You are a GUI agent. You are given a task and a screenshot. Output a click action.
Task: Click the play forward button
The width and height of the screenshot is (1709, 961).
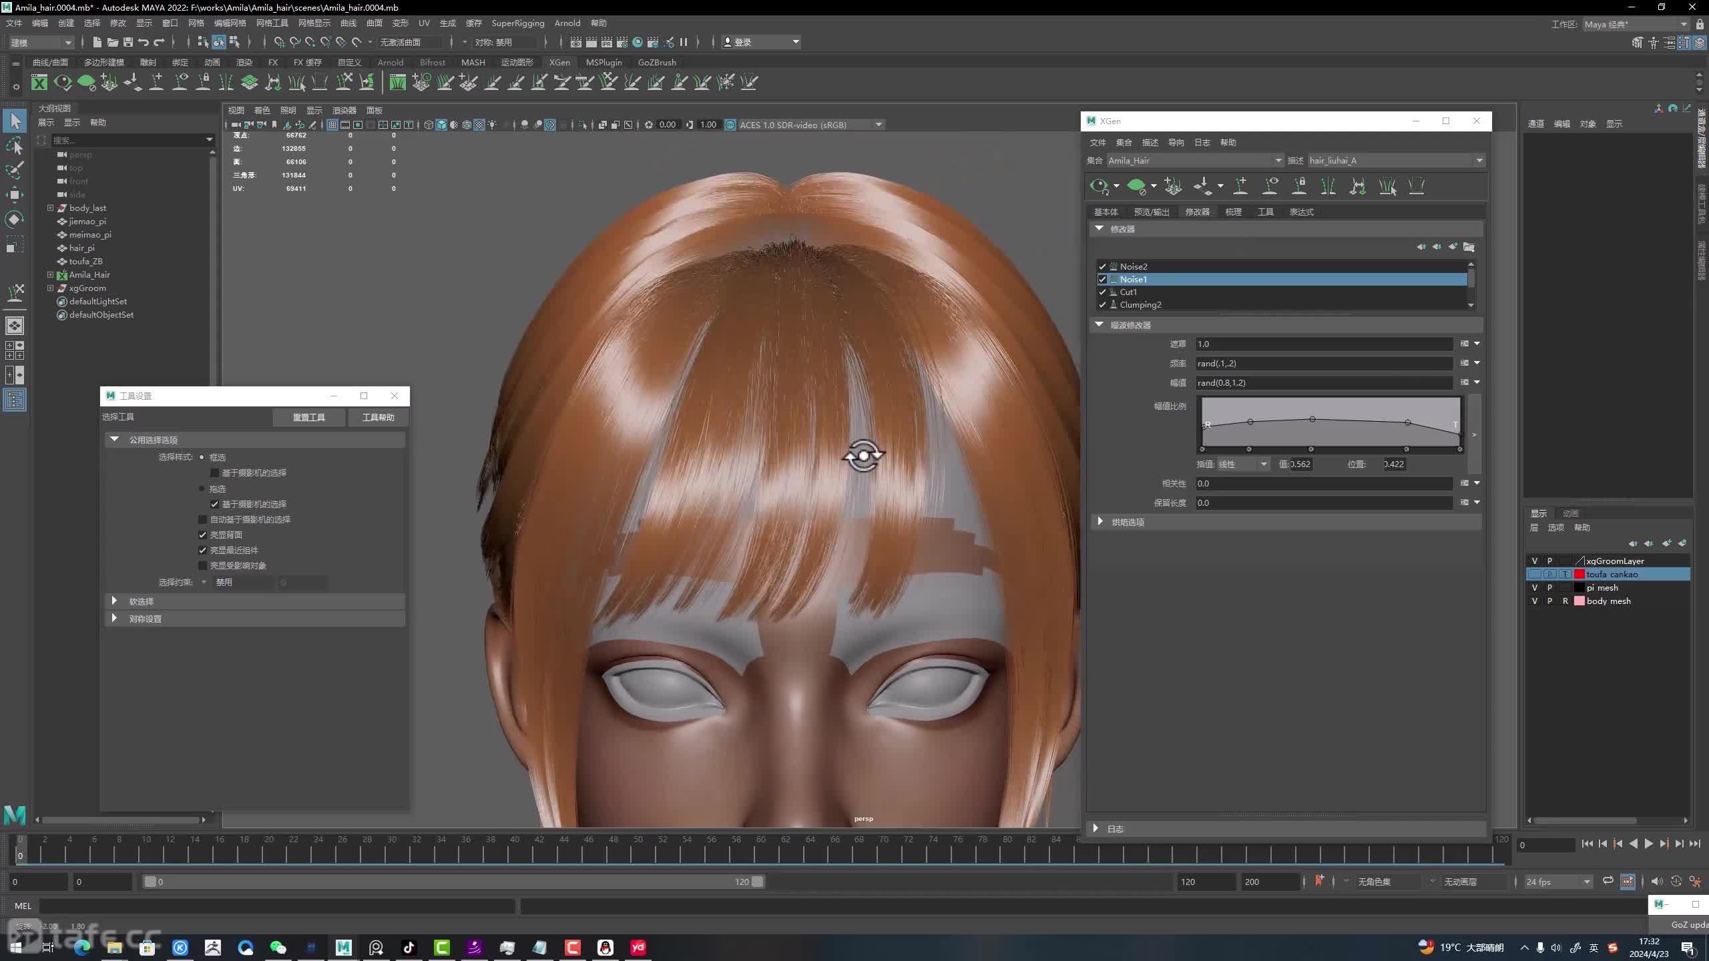(1648, 844)
